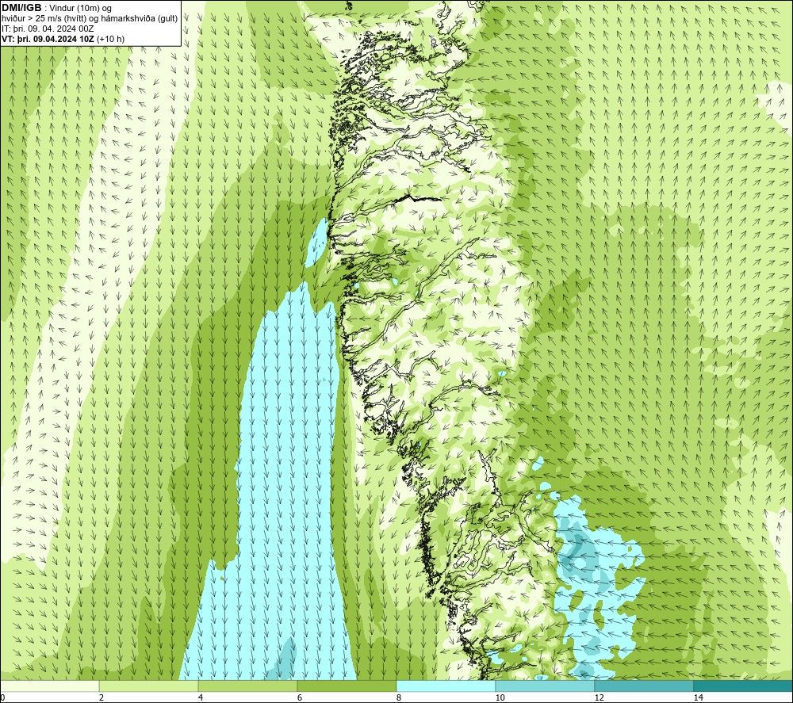Click the scale label '10'
Image resolution: width=793 pixels, height=703 pixels.
click(x=500, y=698)
